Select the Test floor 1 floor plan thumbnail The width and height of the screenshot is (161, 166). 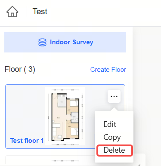[65, 116]
